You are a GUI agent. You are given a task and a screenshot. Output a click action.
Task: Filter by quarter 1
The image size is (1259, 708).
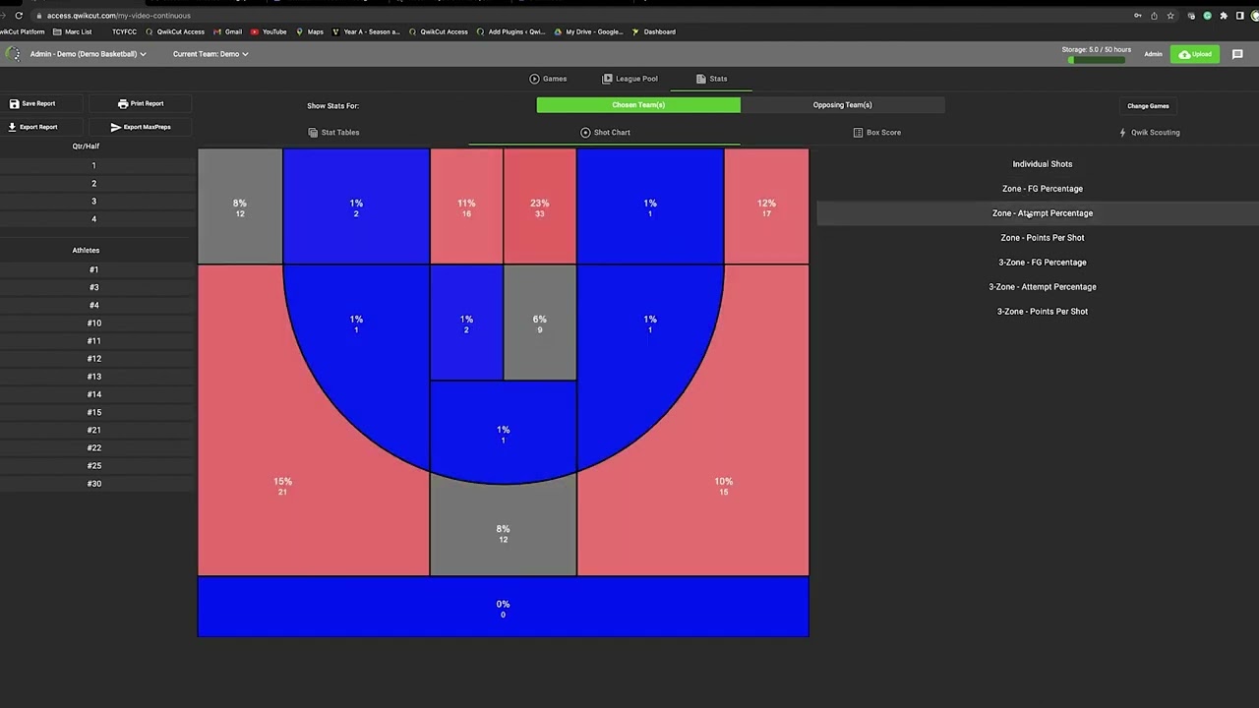[94, 166]
